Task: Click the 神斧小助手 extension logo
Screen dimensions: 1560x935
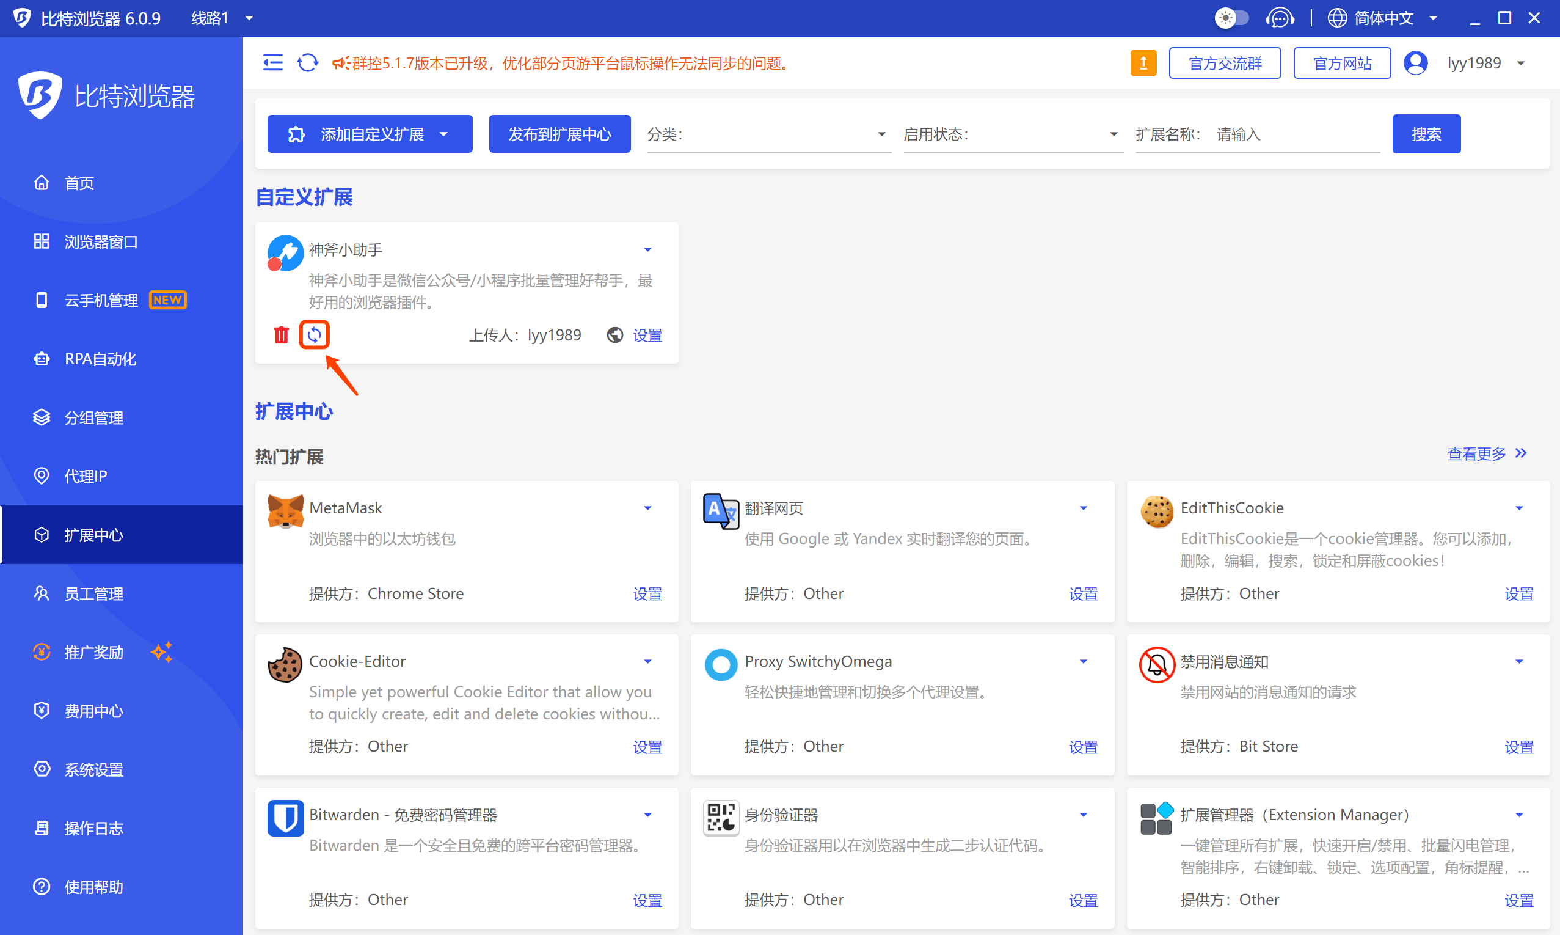Action: pos(285,253)
